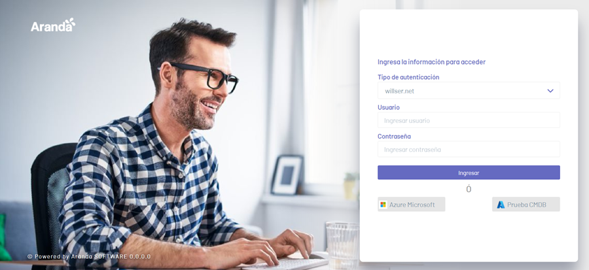589x270 pixels.
Task: Click the picture frame in background photo
Action: tap(287, 175)
